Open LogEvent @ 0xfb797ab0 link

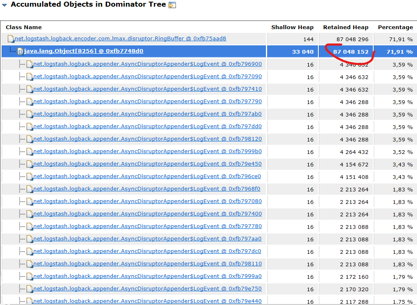pyautogui.click(x=148, y=114)
